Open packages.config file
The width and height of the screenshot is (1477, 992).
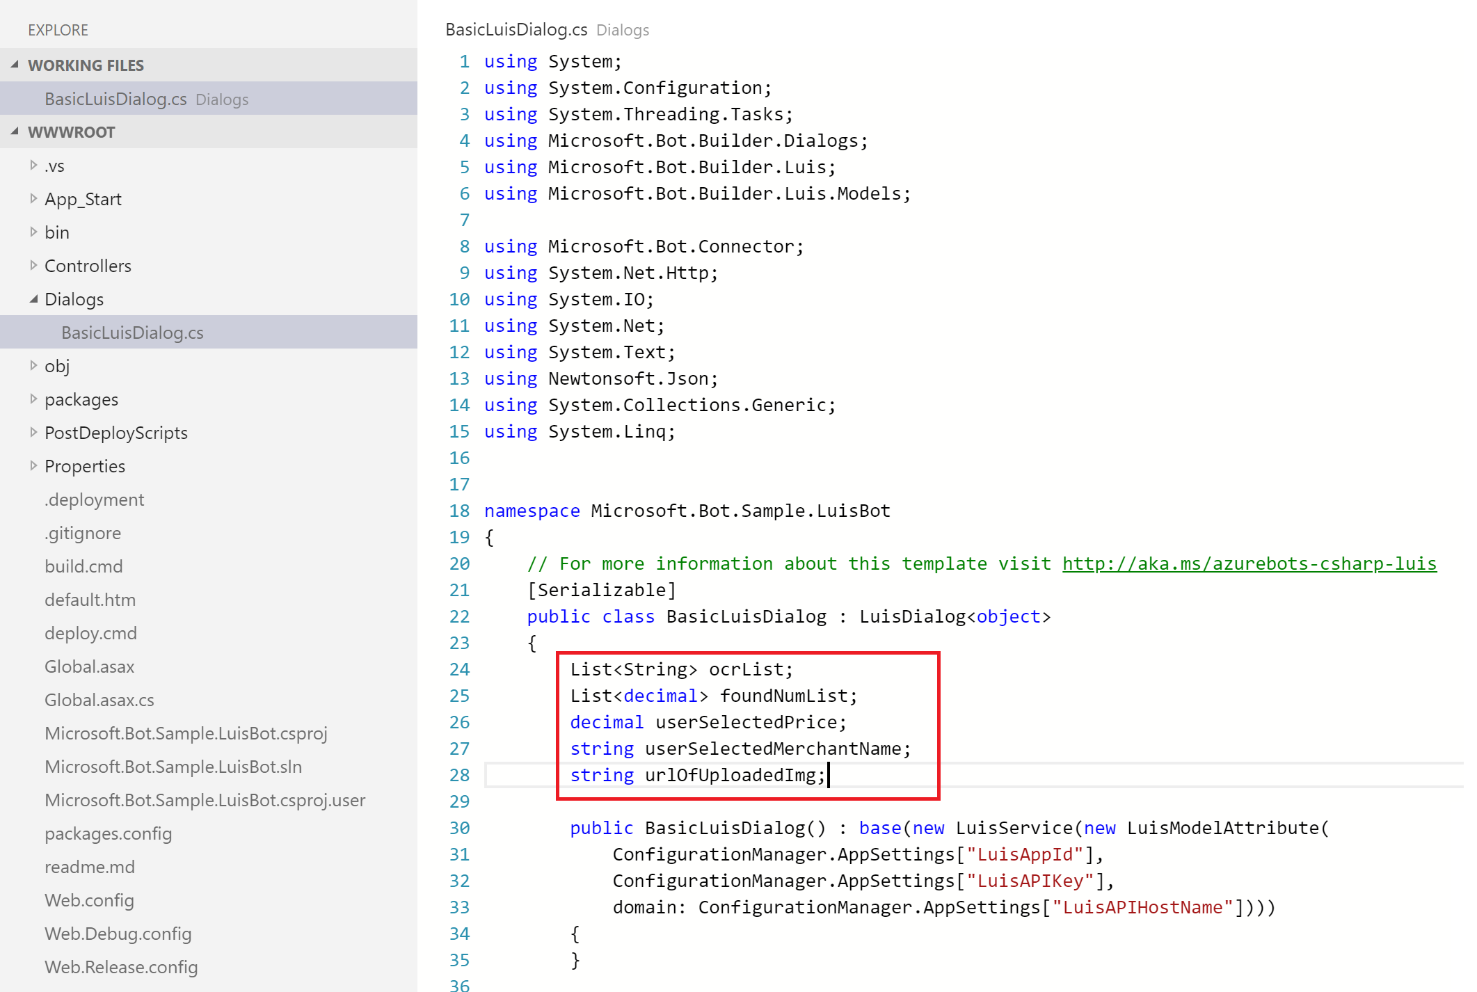click(x=109, y=833)
